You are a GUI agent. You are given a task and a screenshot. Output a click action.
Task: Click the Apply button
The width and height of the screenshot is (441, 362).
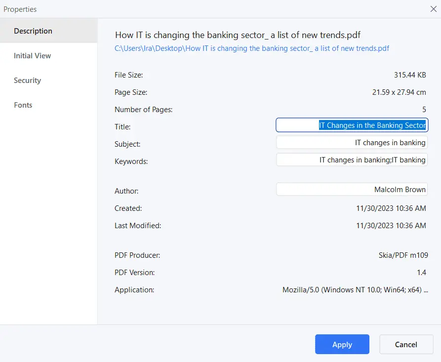click(342, 344)
